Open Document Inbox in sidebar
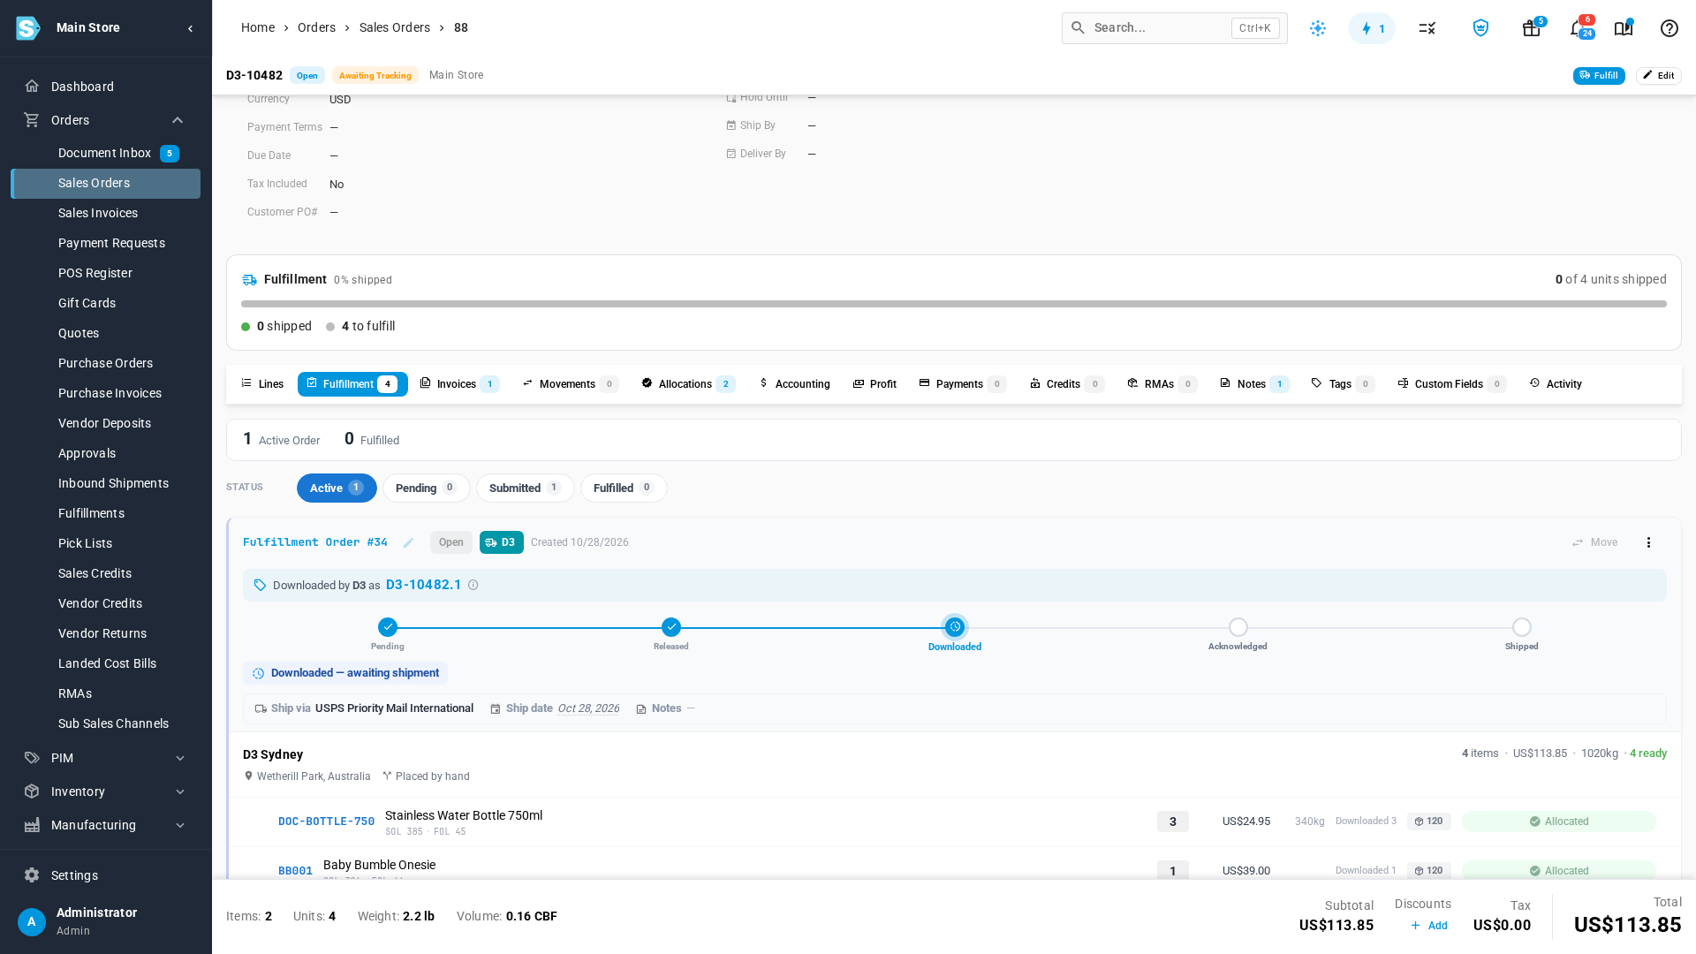Viewport: 1696px width, 954px height. (105, 154)
